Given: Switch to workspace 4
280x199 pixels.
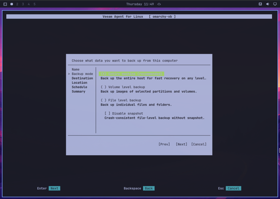Looking at the screenshot, I should point(29,4).
